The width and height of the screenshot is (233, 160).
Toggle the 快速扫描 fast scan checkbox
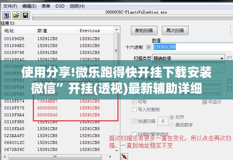click(x=134, y=121)
